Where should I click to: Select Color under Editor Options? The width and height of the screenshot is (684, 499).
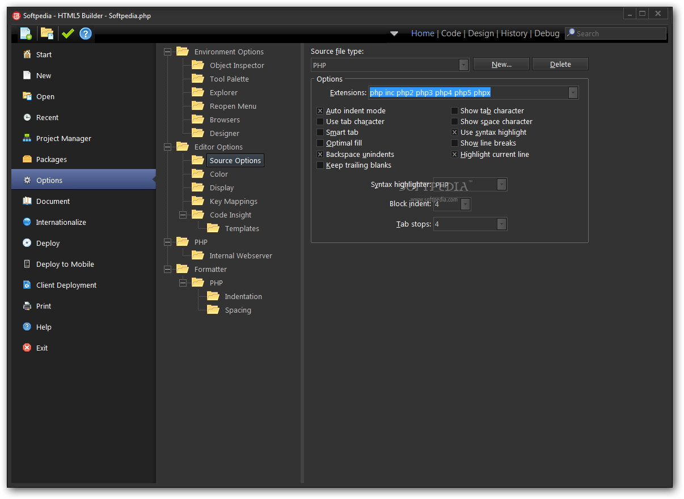click(219, 174)
